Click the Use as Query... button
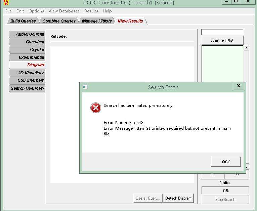This screenshot has height=211, width=257. pos(148,198)
